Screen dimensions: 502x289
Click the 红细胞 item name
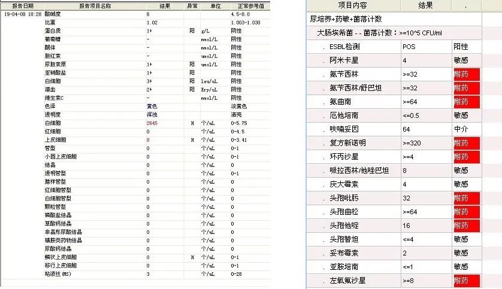pyautogui.click(x=53, y=132)
